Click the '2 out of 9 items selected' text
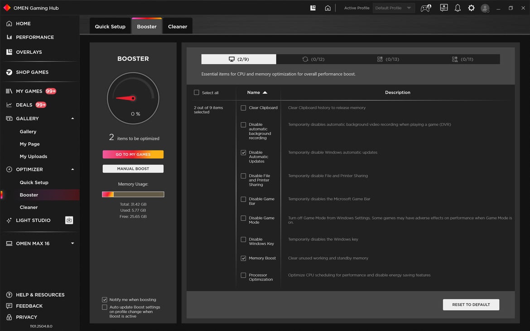This screenshot has width=530, height=331. (x=208, y=110)
